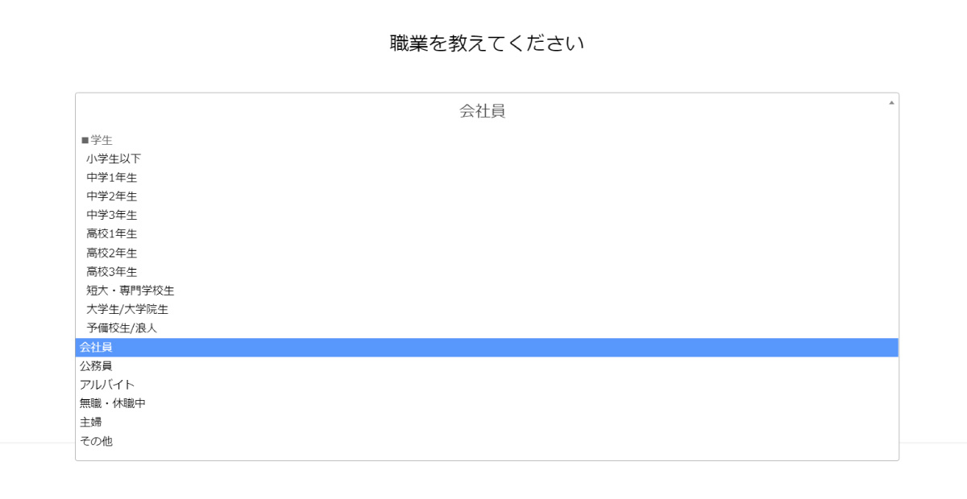Select アルバイト option
Viewport: 967px width, 499px height.
coord(107,385)
